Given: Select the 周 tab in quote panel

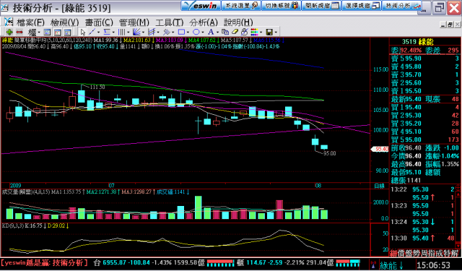Looking at the screenshot, I should coord(424,253).
